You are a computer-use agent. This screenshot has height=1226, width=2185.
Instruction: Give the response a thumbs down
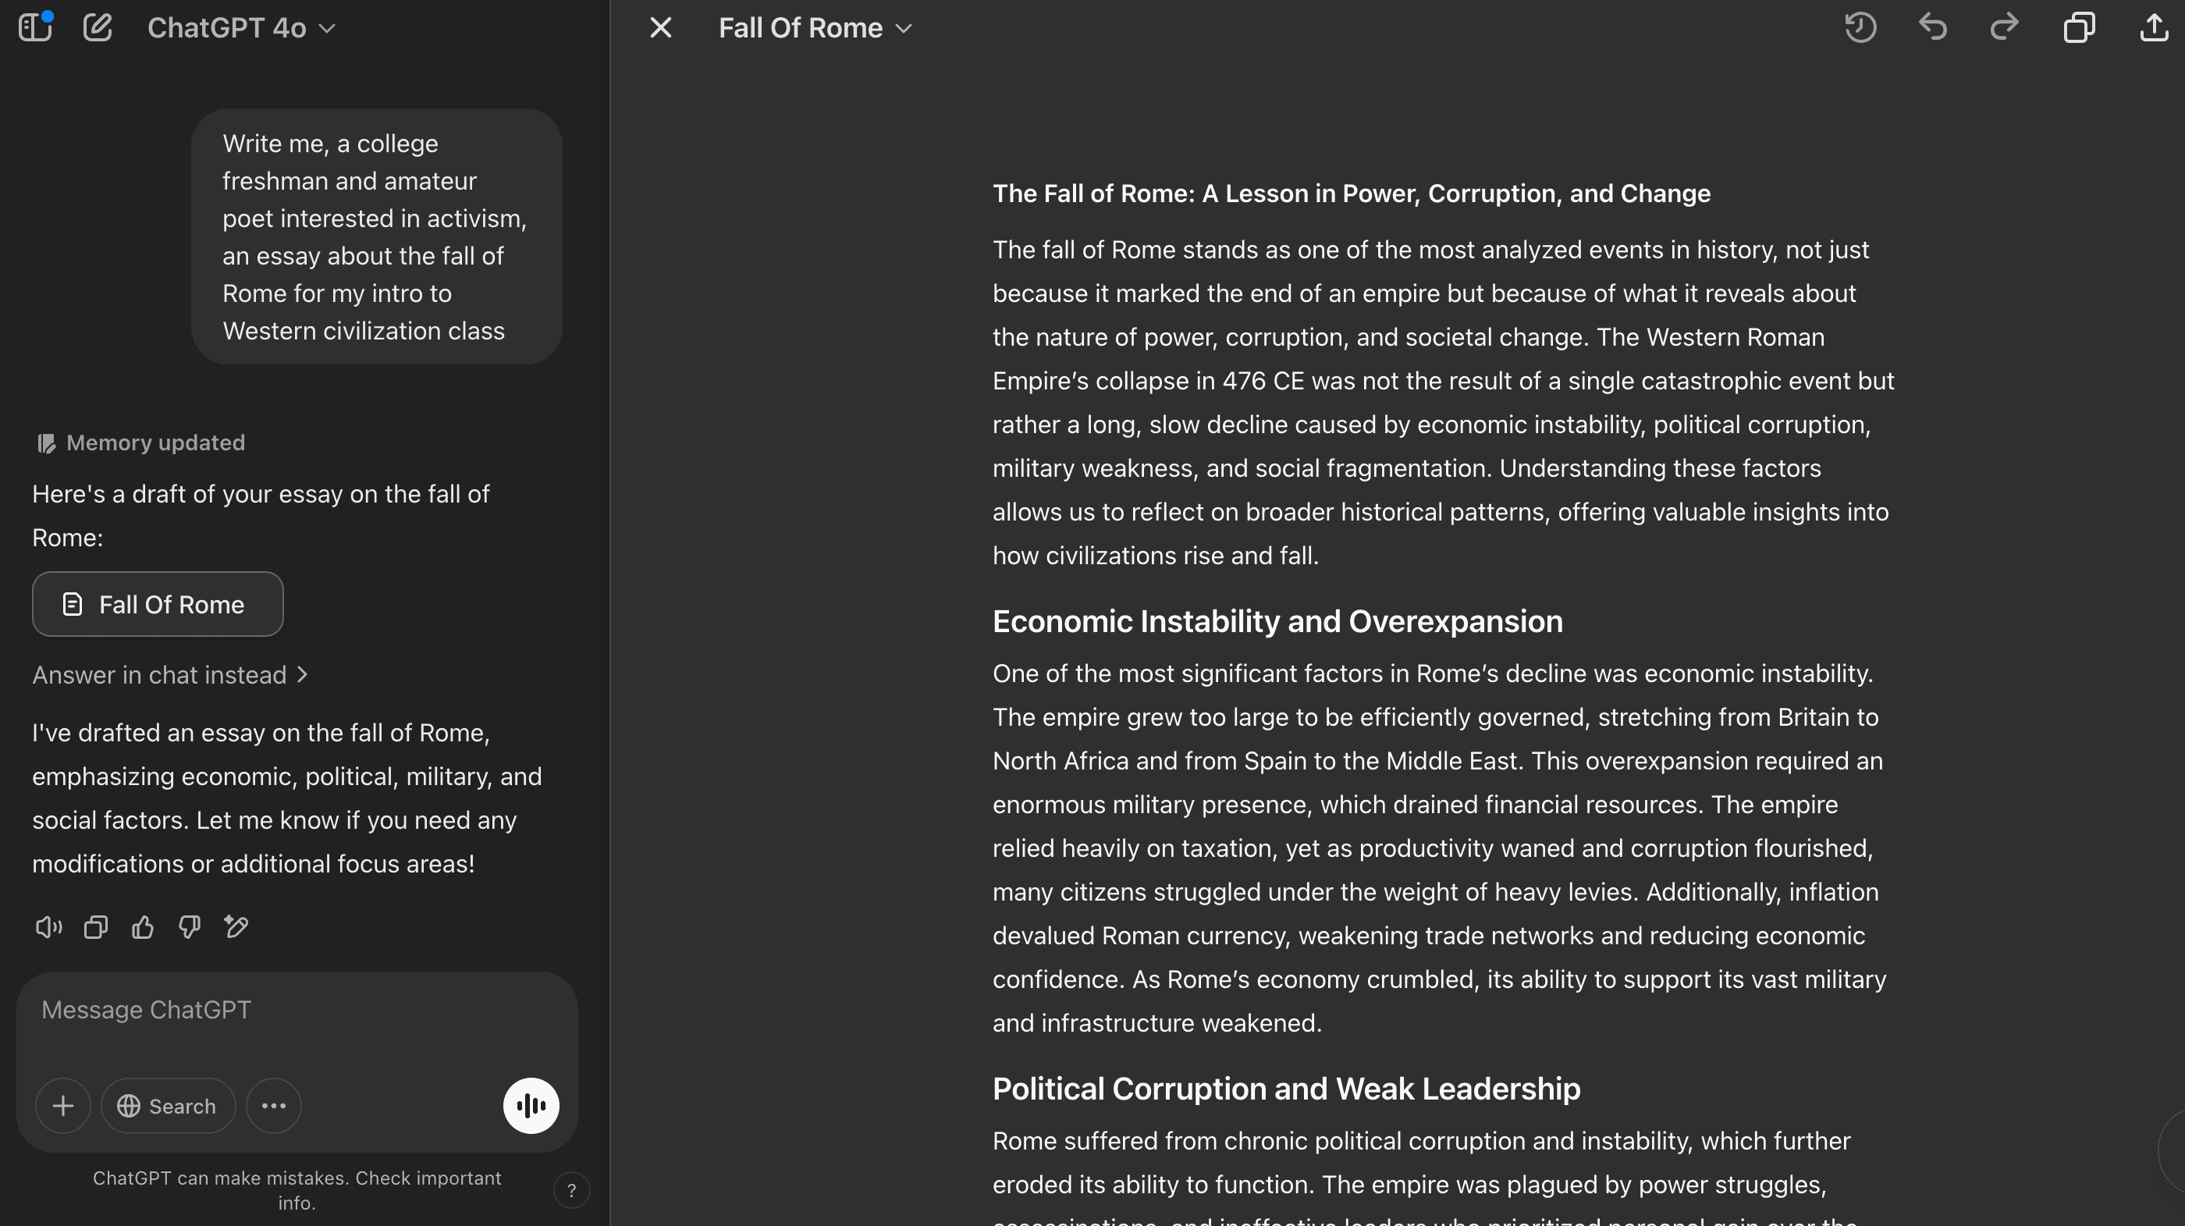tap(189, 927)
